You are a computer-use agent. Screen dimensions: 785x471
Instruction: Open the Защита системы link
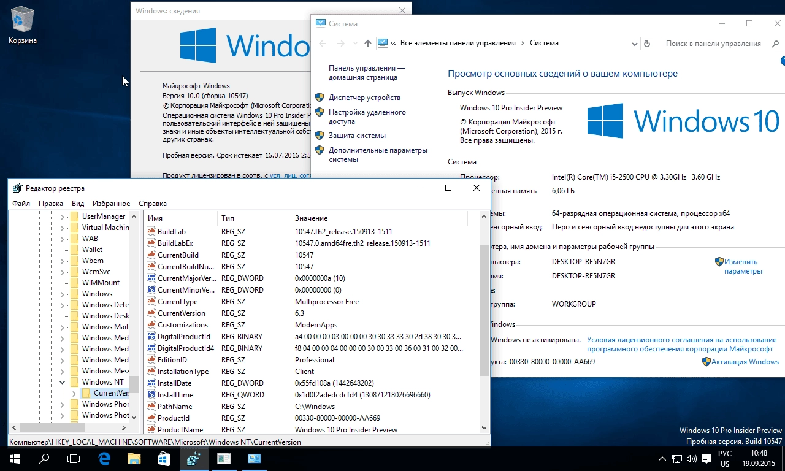(x=357, y=136)
